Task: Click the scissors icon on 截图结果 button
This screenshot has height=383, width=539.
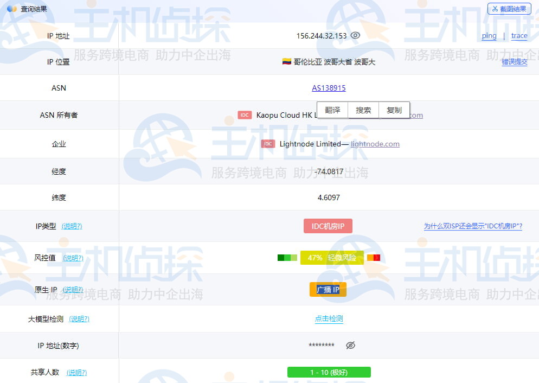Action: (x=495, y=9)
